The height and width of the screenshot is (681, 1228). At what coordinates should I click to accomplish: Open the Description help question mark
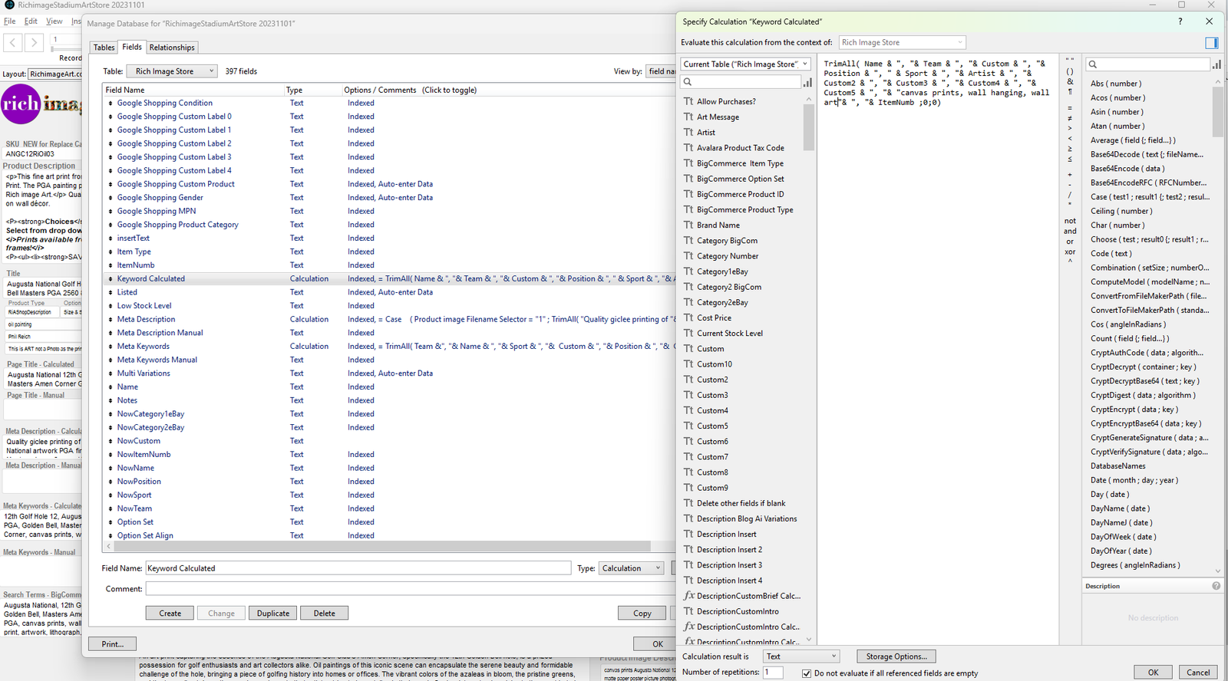[x=1216, y=586]
